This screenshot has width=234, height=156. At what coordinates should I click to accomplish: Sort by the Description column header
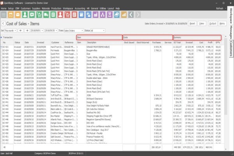[104, 43]
